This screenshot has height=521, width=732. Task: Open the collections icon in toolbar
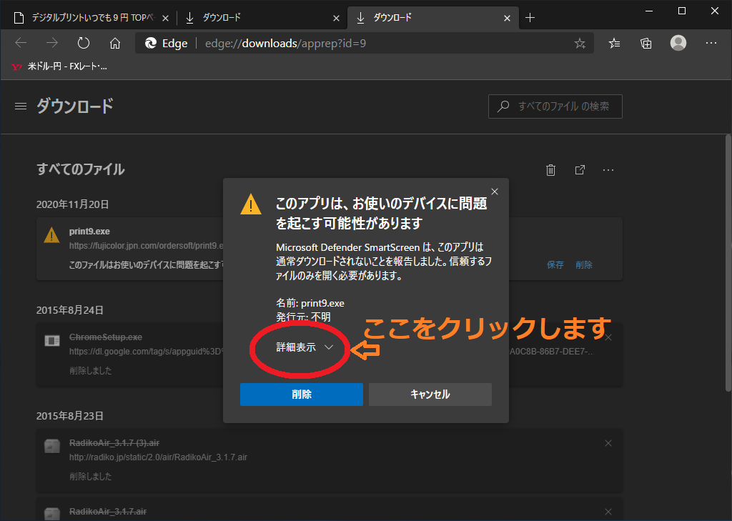646,44
